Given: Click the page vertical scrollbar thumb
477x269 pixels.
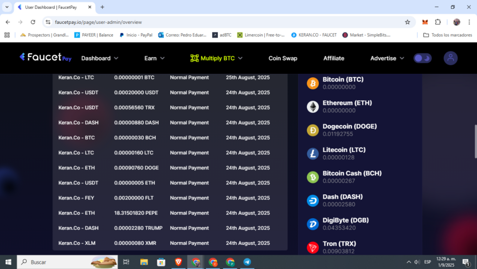Looking at the screenshot, I should pyautogui.click(x=475, y=141).
